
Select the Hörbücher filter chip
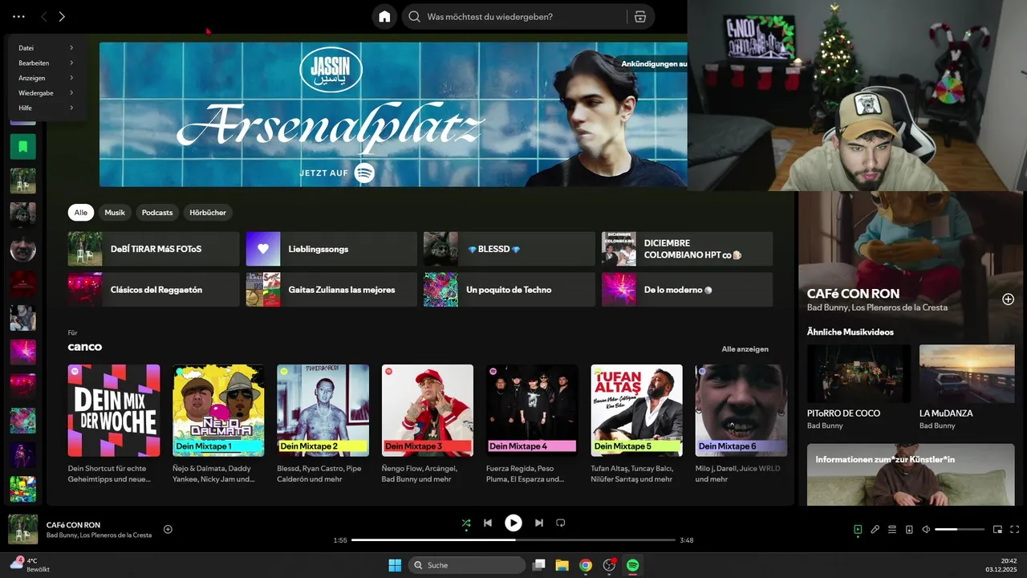click(208, 213)
